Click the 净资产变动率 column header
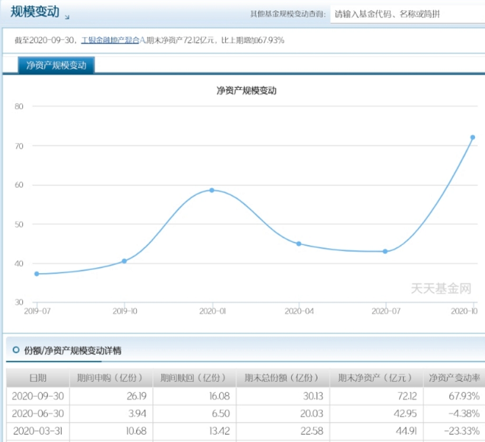 (x=454, y=377)
